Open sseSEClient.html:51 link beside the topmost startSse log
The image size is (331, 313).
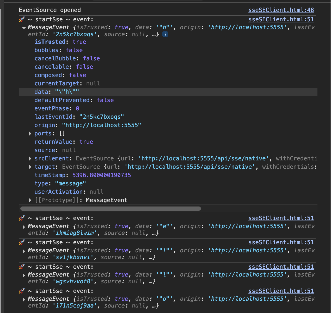[281, 20]
